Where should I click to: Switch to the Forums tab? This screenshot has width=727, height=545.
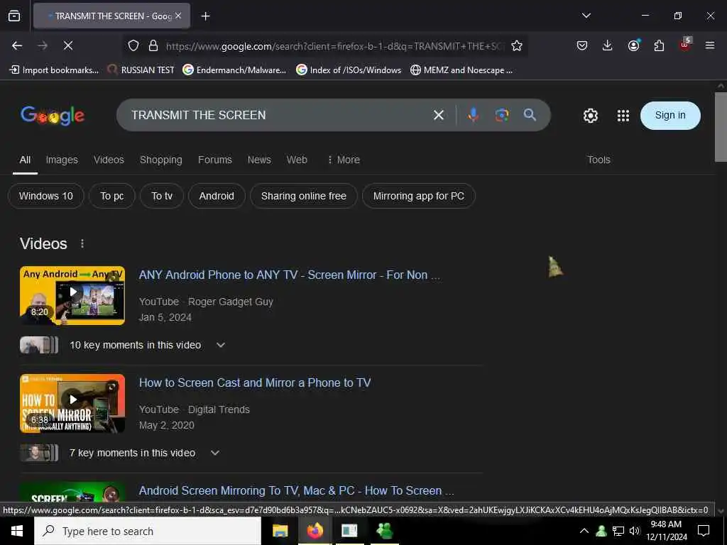coord(214,160)
